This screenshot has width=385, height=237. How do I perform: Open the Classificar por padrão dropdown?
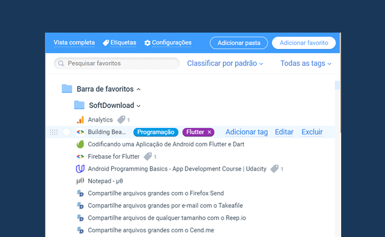point(225,63)
